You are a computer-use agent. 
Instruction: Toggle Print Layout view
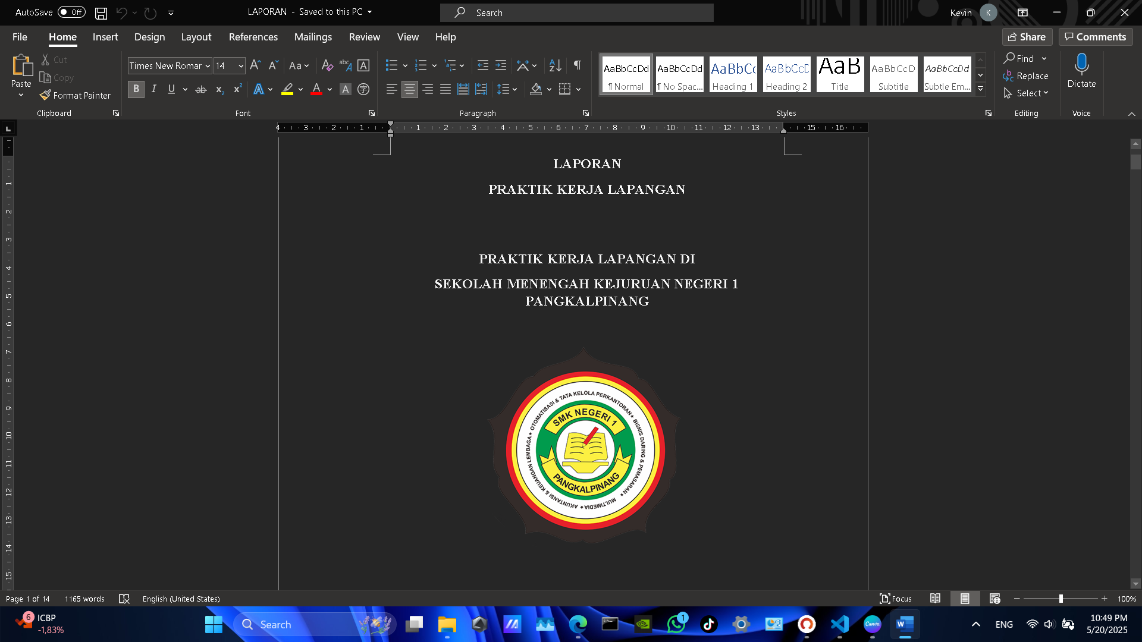[965, 599]
